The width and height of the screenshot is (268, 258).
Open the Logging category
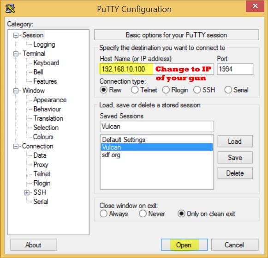click(44, 44)
